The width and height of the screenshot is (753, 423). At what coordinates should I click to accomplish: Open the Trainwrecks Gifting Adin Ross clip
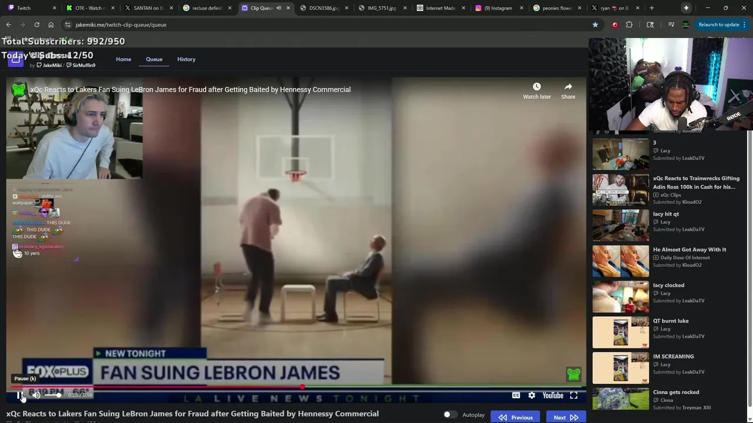point(669,190)
